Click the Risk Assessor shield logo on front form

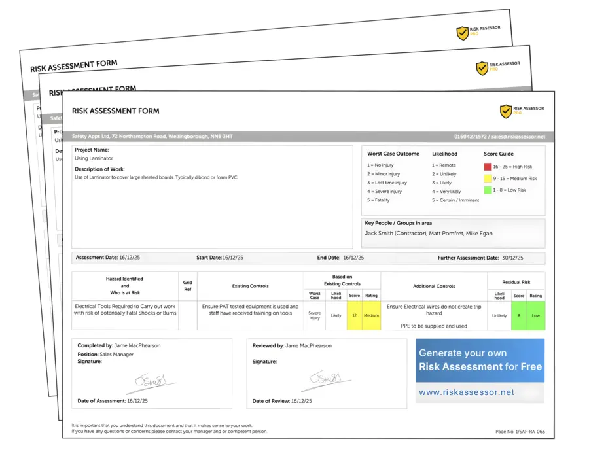coord(506,111)
